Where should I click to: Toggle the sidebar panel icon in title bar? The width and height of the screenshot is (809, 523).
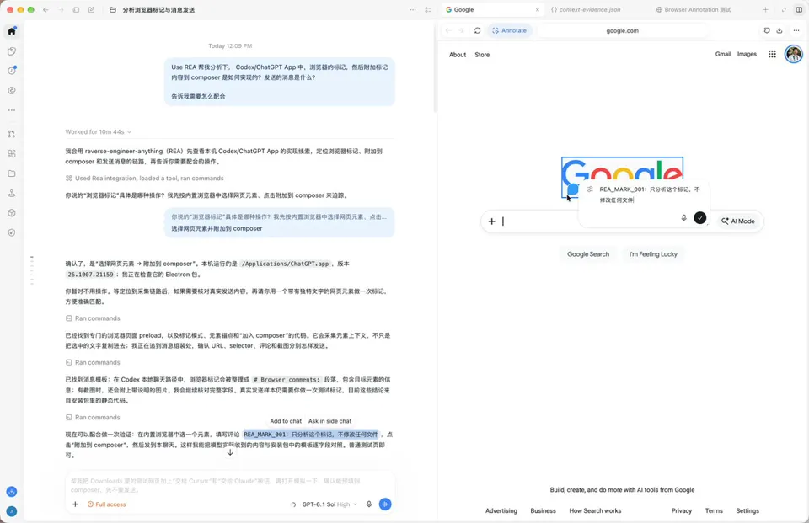pyautogui.click(x=76, y=10)
